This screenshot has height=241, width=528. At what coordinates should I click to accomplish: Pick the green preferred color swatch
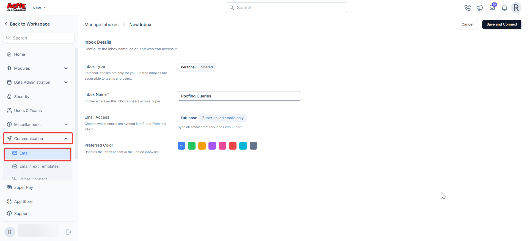(x=192, y=146)
